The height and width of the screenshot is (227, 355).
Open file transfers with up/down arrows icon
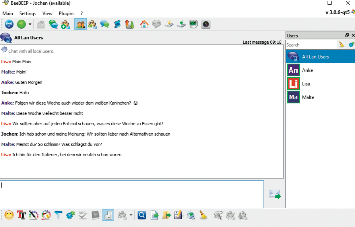[130, 24]
